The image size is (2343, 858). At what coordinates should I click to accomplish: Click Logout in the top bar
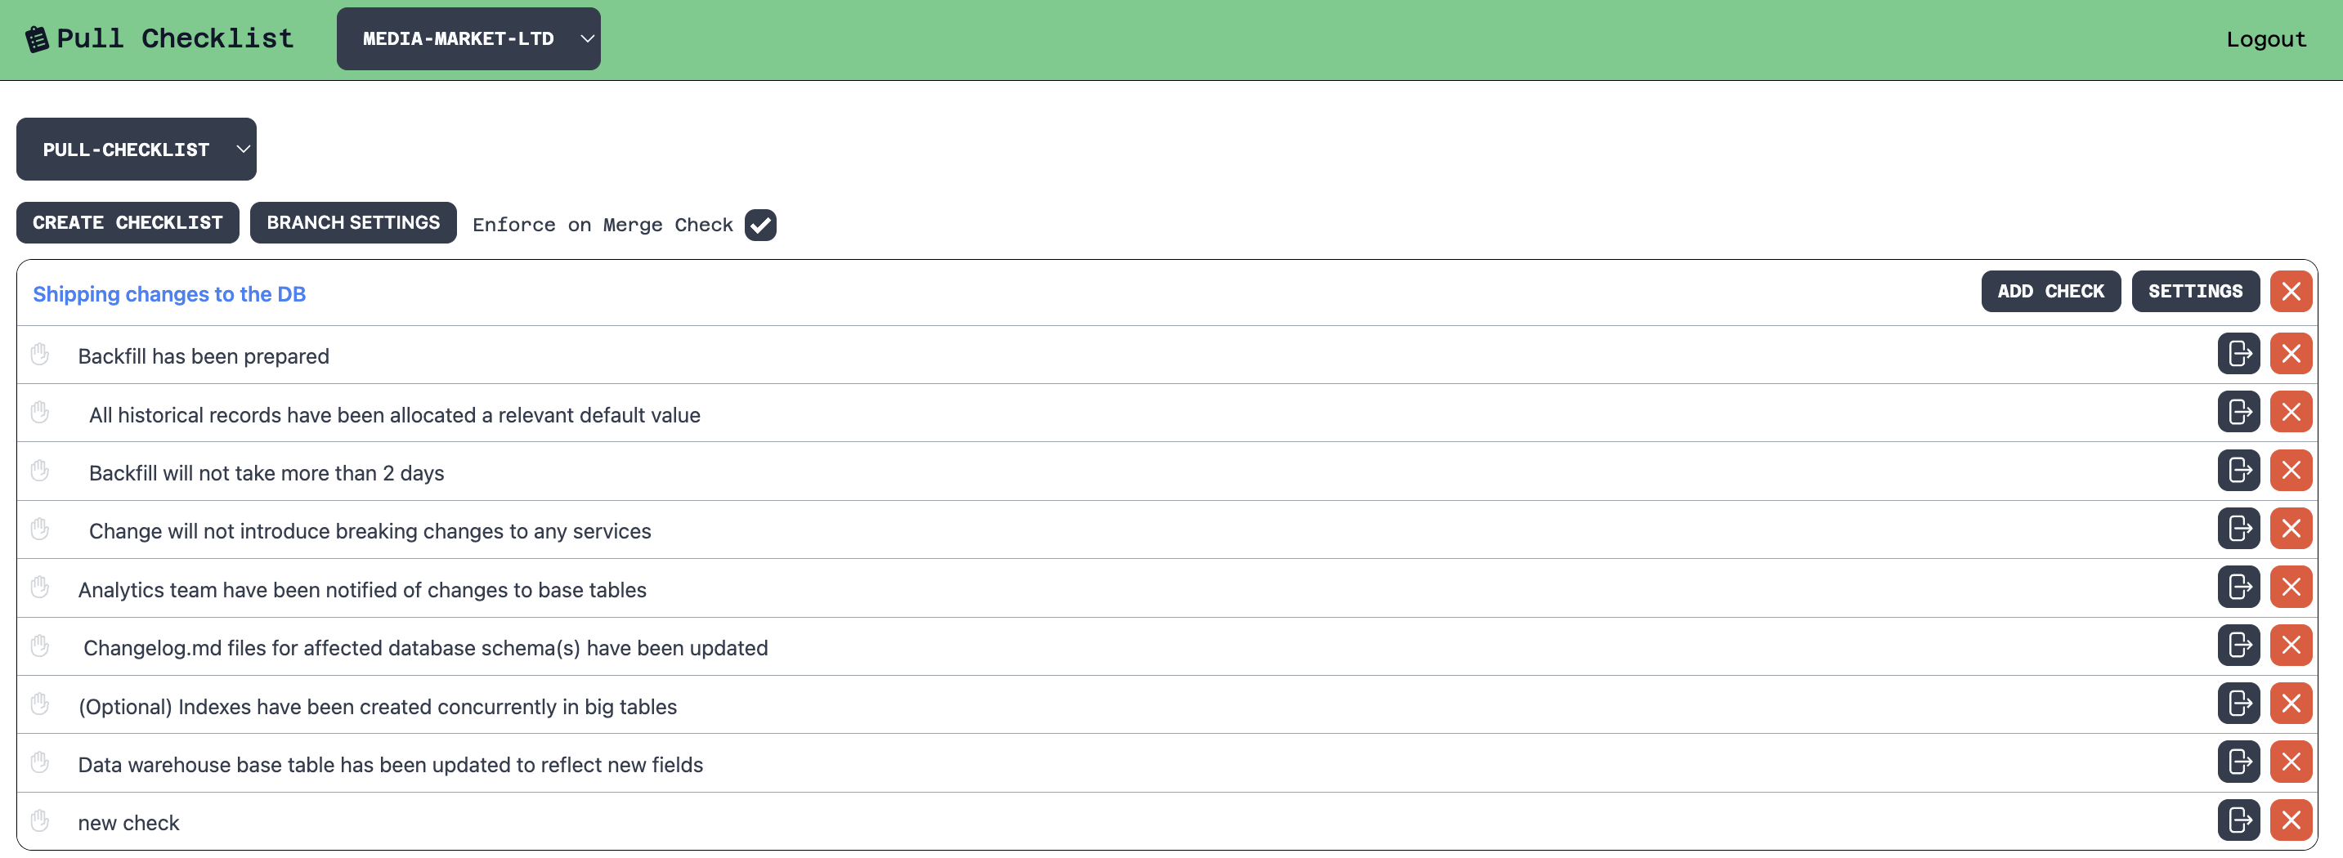pyautogui.click(x=2265, y=40)
